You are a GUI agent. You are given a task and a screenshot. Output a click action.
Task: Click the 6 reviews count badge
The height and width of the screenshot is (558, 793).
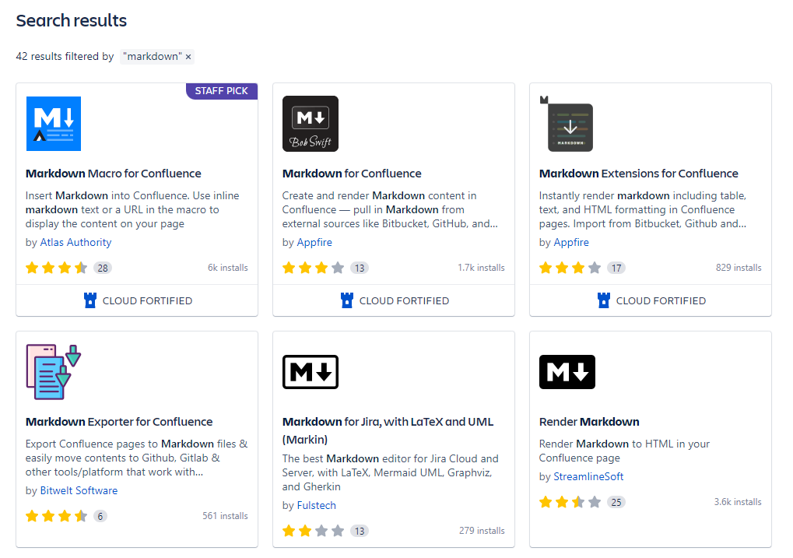pos(100,517)
